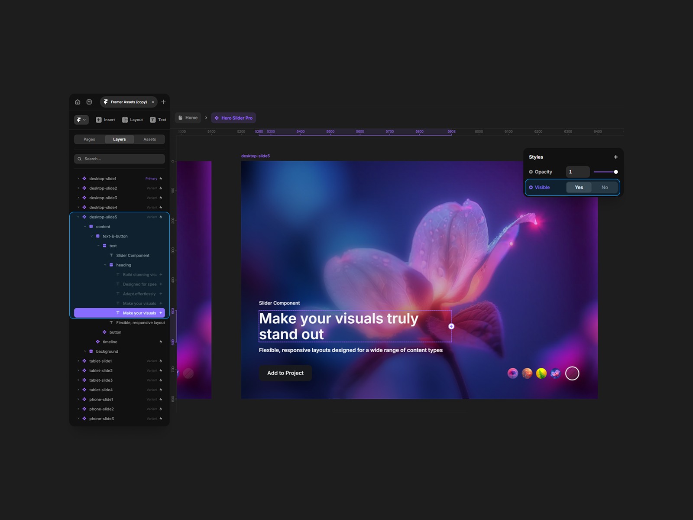This screenshot has height=520, width=693.
Task: Select the tablet-slide4 layer
Action: pyautogui.click(x=101, y=390)
